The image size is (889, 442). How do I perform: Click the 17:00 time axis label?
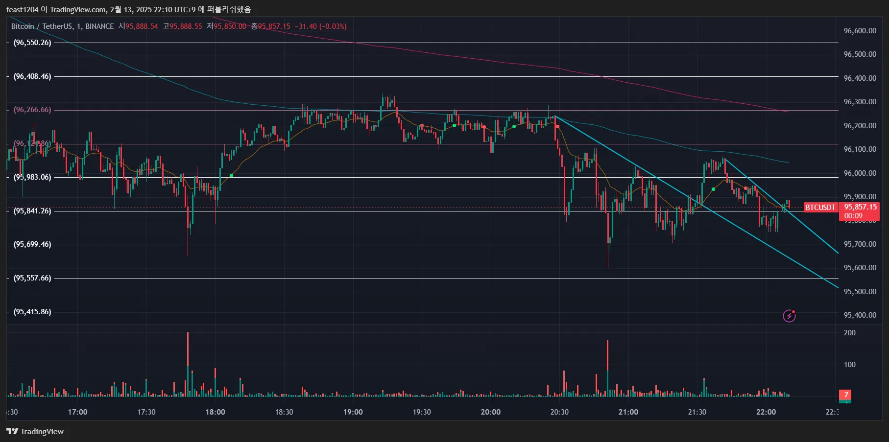[x=77, y=412]
